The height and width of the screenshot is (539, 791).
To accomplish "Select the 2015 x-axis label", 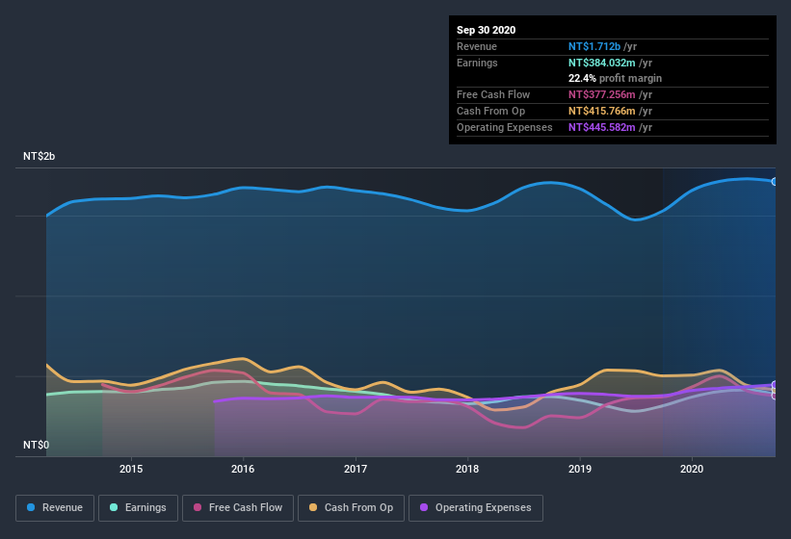I will pos(131,469).
